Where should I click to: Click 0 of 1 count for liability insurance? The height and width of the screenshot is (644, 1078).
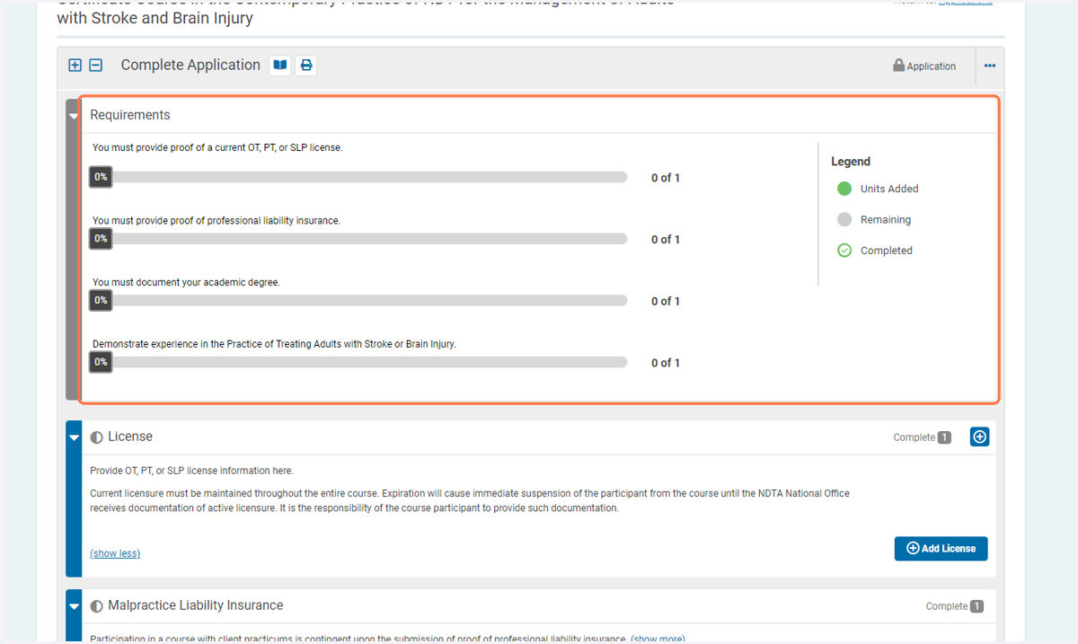coord(666,240)
